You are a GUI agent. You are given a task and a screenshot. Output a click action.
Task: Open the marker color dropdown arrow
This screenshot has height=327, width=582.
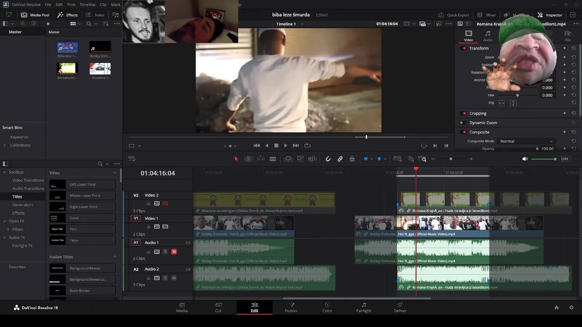pyautogui.click(x=385, y=159)
